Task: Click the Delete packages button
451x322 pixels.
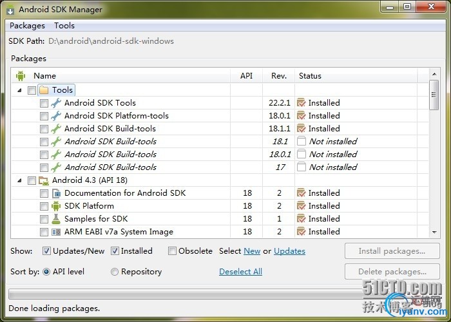Action: 392,272
